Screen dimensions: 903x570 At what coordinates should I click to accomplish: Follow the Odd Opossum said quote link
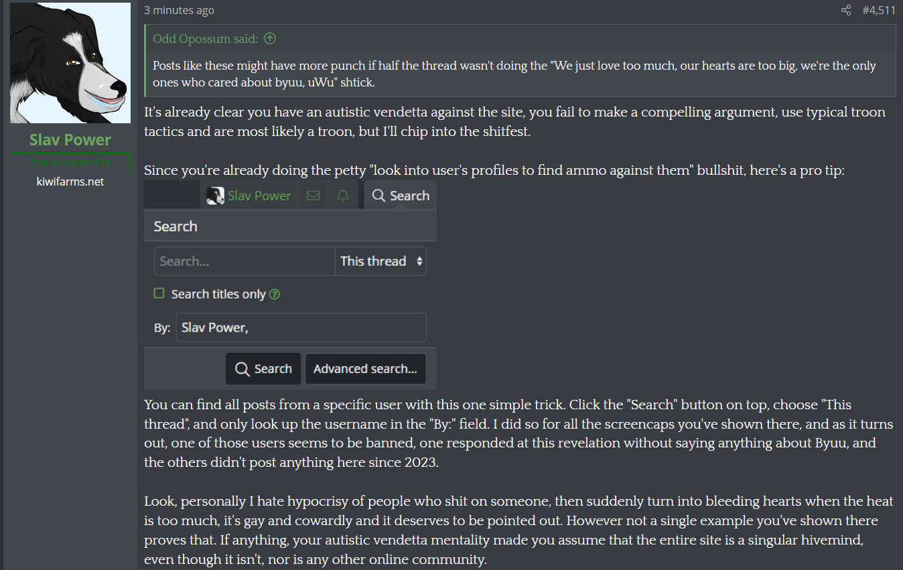click(x=205, y=39)
